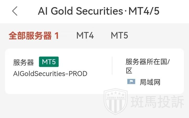This screenshot has height=118, width=189.
Task: Select the MT5 tab in filter row
Action: tap(119, 35)
